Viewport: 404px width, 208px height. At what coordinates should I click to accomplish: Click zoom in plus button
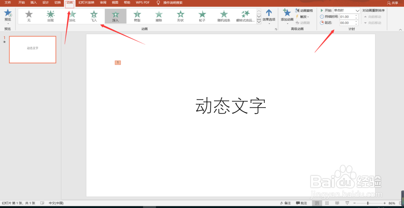click(385, 203)
